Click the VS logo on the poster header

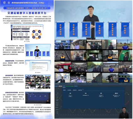pyautogui.click(x=4, y=3)
